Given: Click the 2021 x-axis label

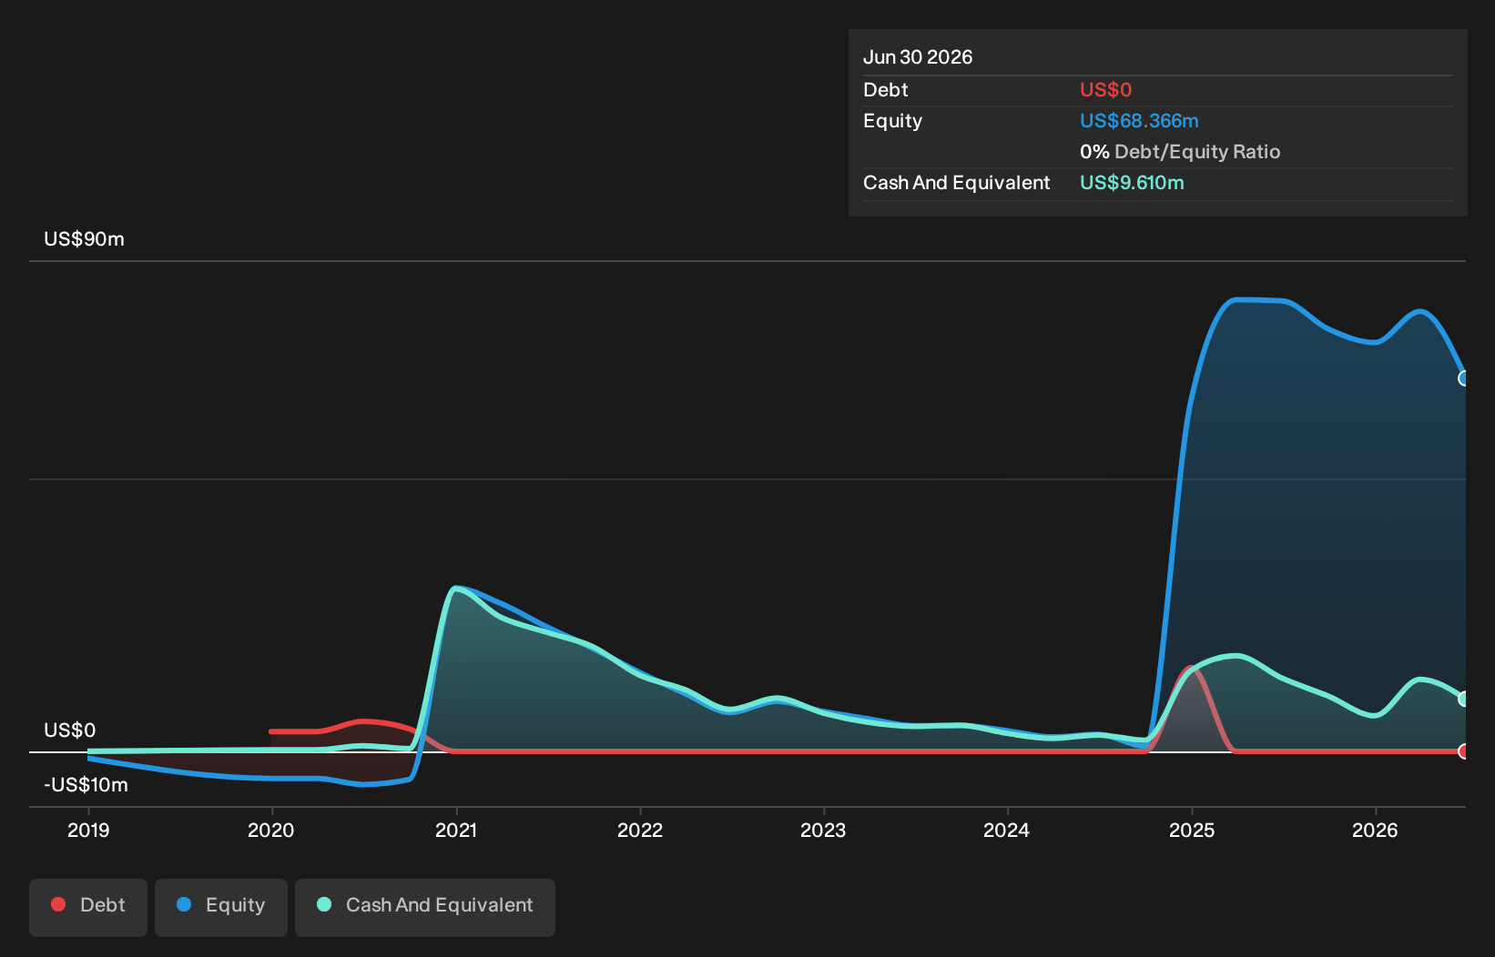Looking at the screenshot, I should coord(456,831).
